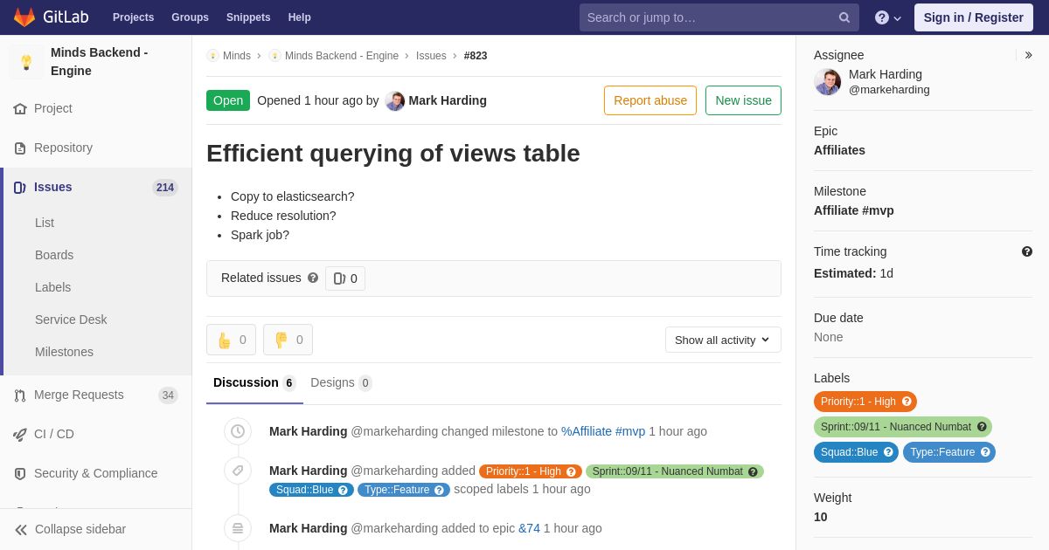Click the search magnifier icon

pyautogui.click(x=844, y=17)
